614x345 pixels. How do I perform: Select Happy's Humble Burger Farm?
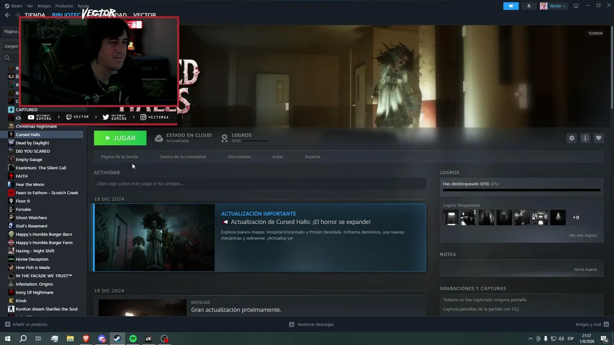[x=44, y=242]
